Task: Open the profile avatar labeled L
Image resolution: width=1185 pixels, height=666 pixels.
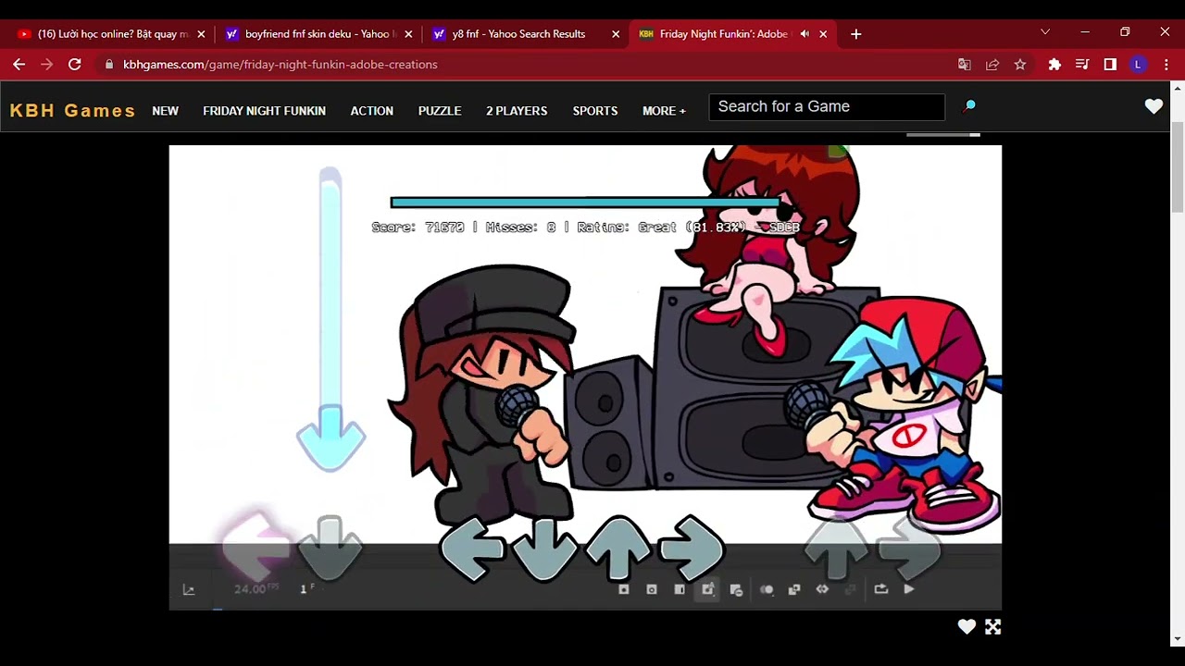Action: [1138, 65]
